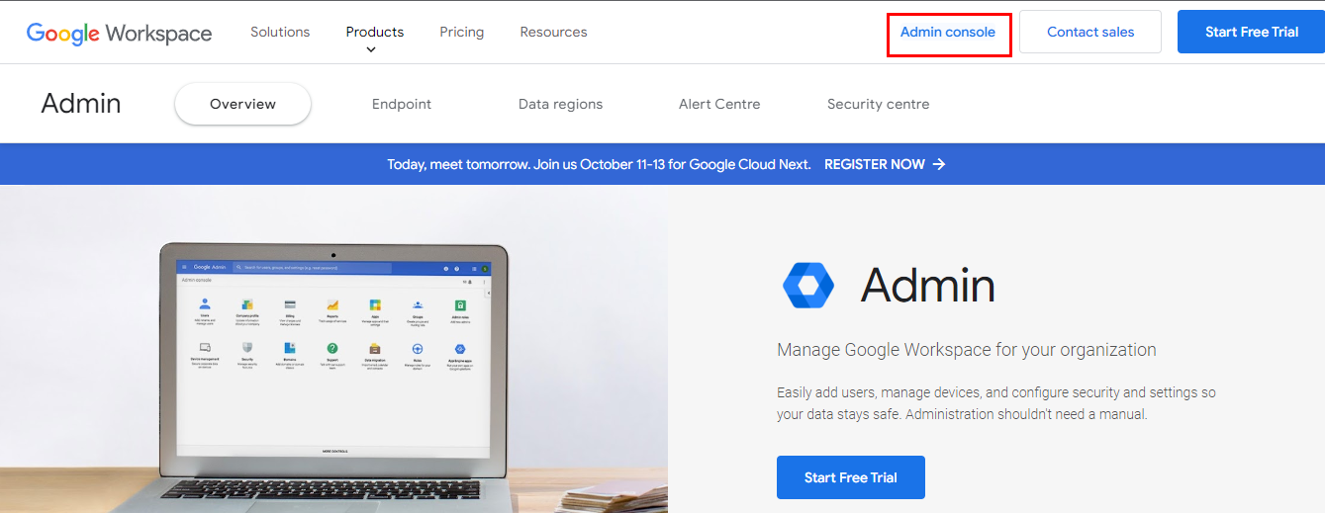
Task: Open the Resources navigation menu
Action: click(553, 32)
